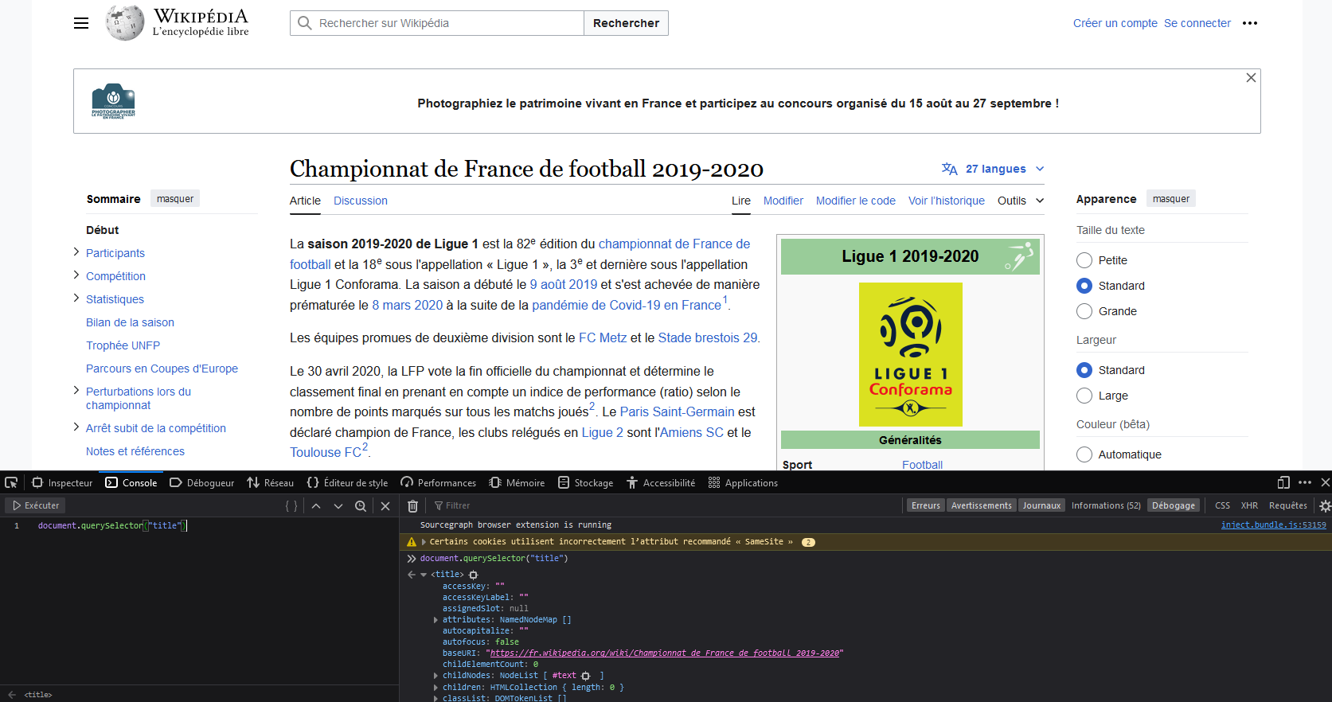Open the Performances devtools tab

439,482
